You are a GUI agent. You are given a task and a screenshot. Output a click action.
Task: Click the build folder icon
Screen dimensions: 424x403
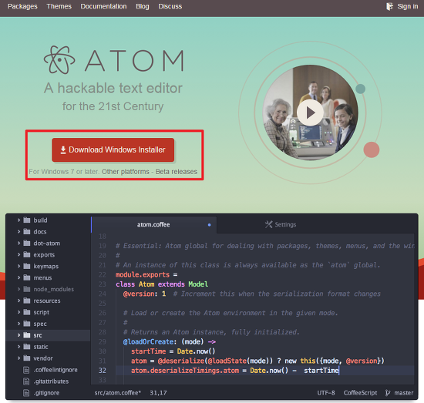(27, 220)
